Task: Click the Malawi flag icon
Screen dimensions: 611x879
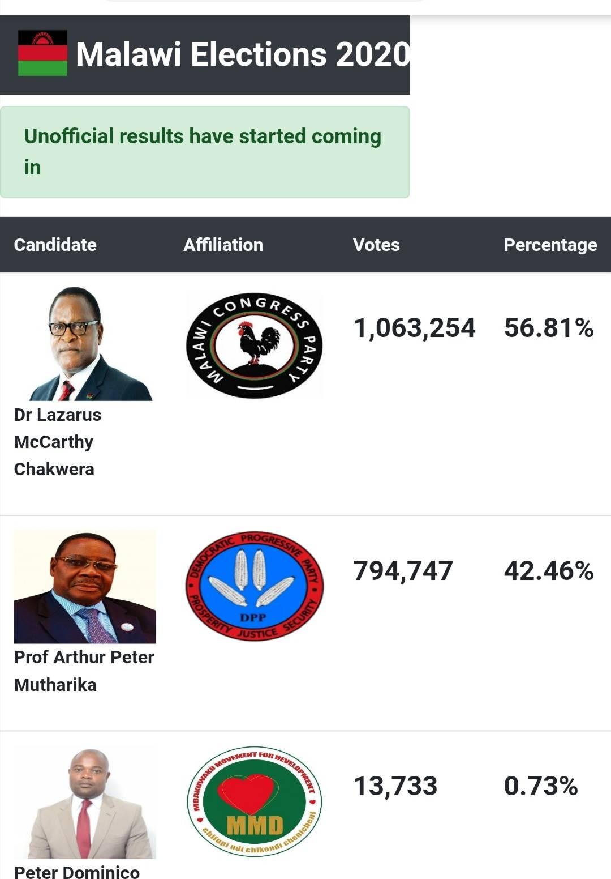Action: point(42,53)
